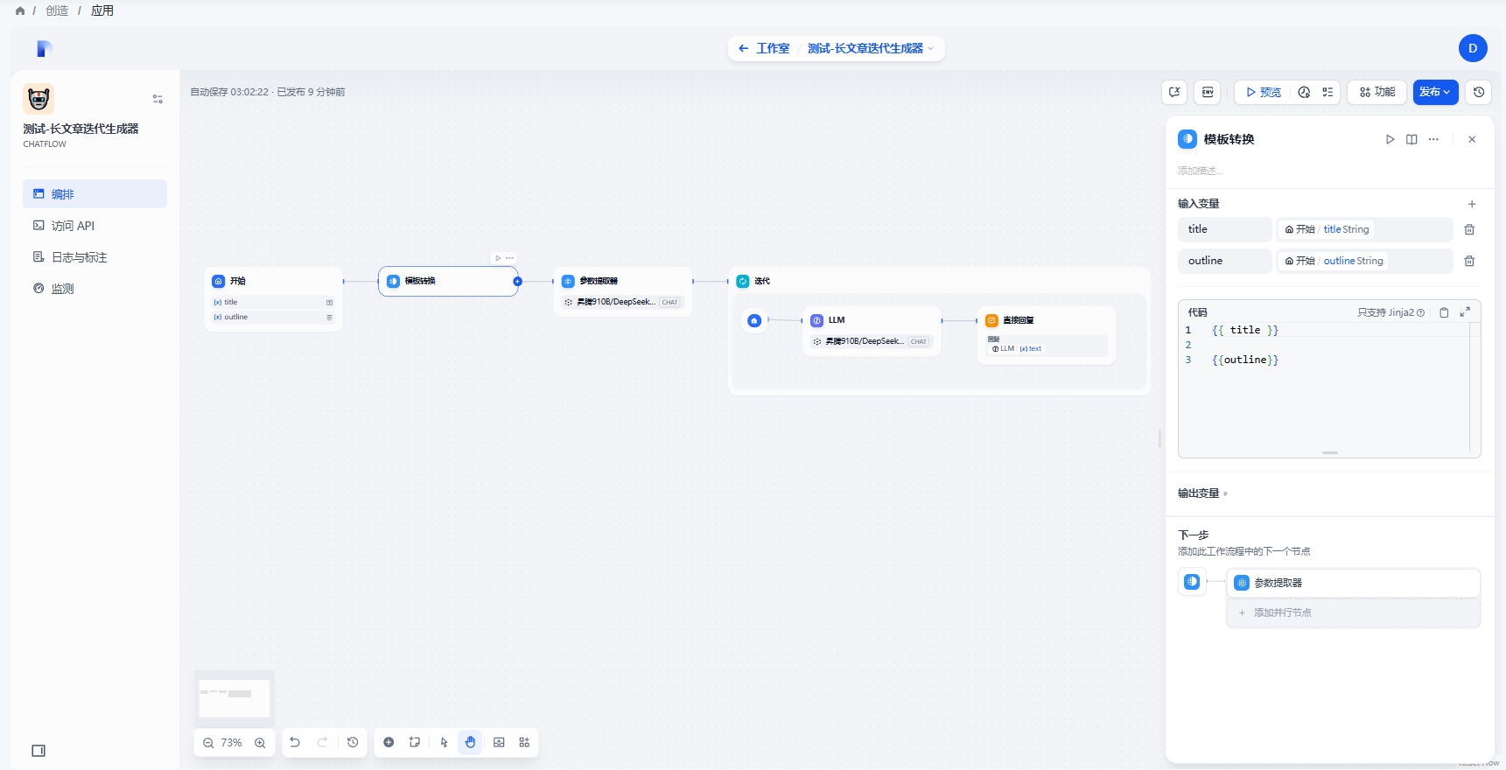
Task: Toggle hand pan mode
Action: coord(470,742)
